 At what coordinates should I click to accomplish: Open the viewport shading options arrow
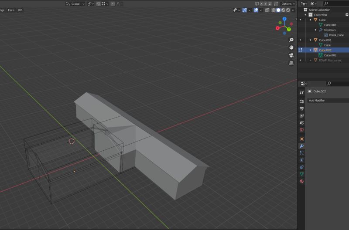[293, 10]
